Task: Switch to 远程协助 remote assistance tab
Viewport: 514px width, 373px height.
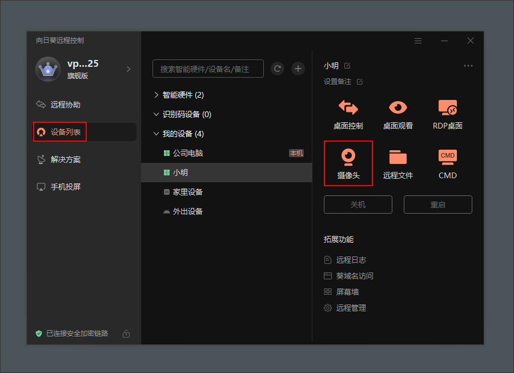Action: (x=85, y=105)
